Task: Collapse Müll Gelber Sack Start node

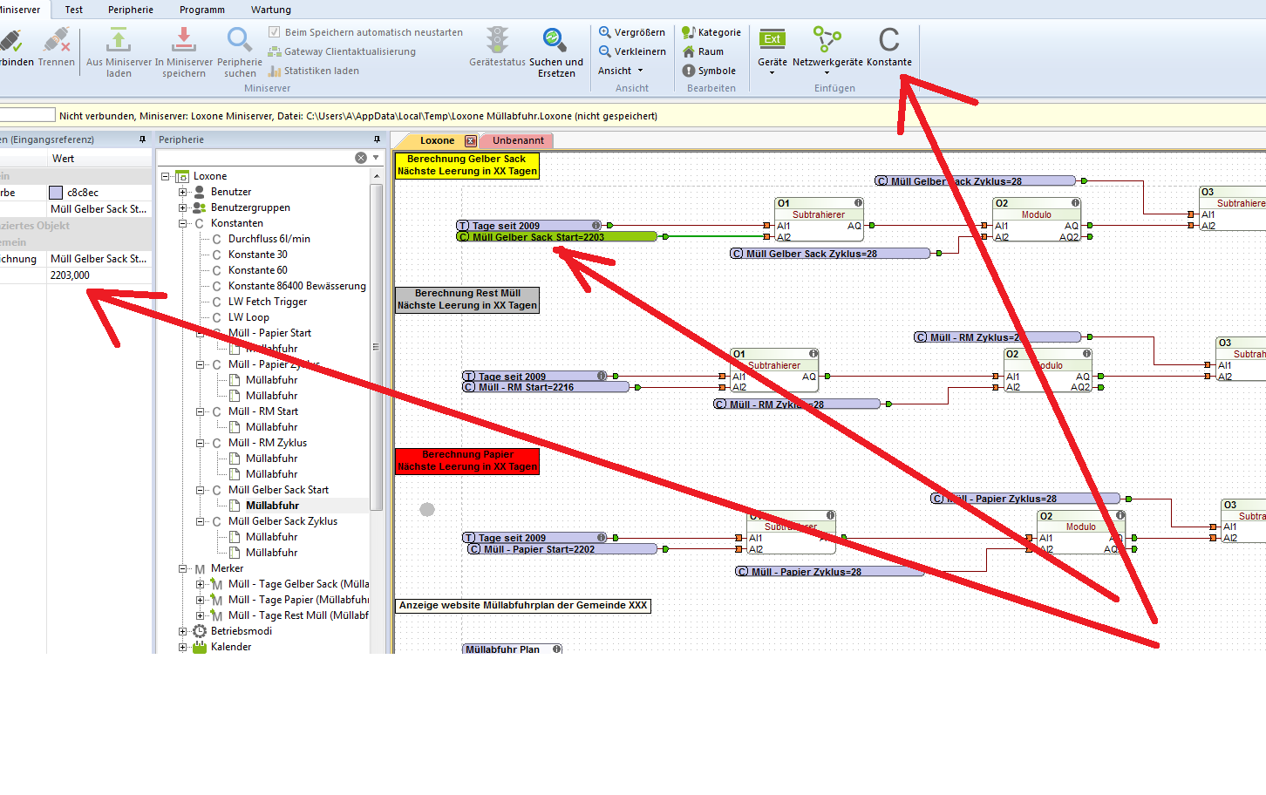Action: click(x=201, y=490)
